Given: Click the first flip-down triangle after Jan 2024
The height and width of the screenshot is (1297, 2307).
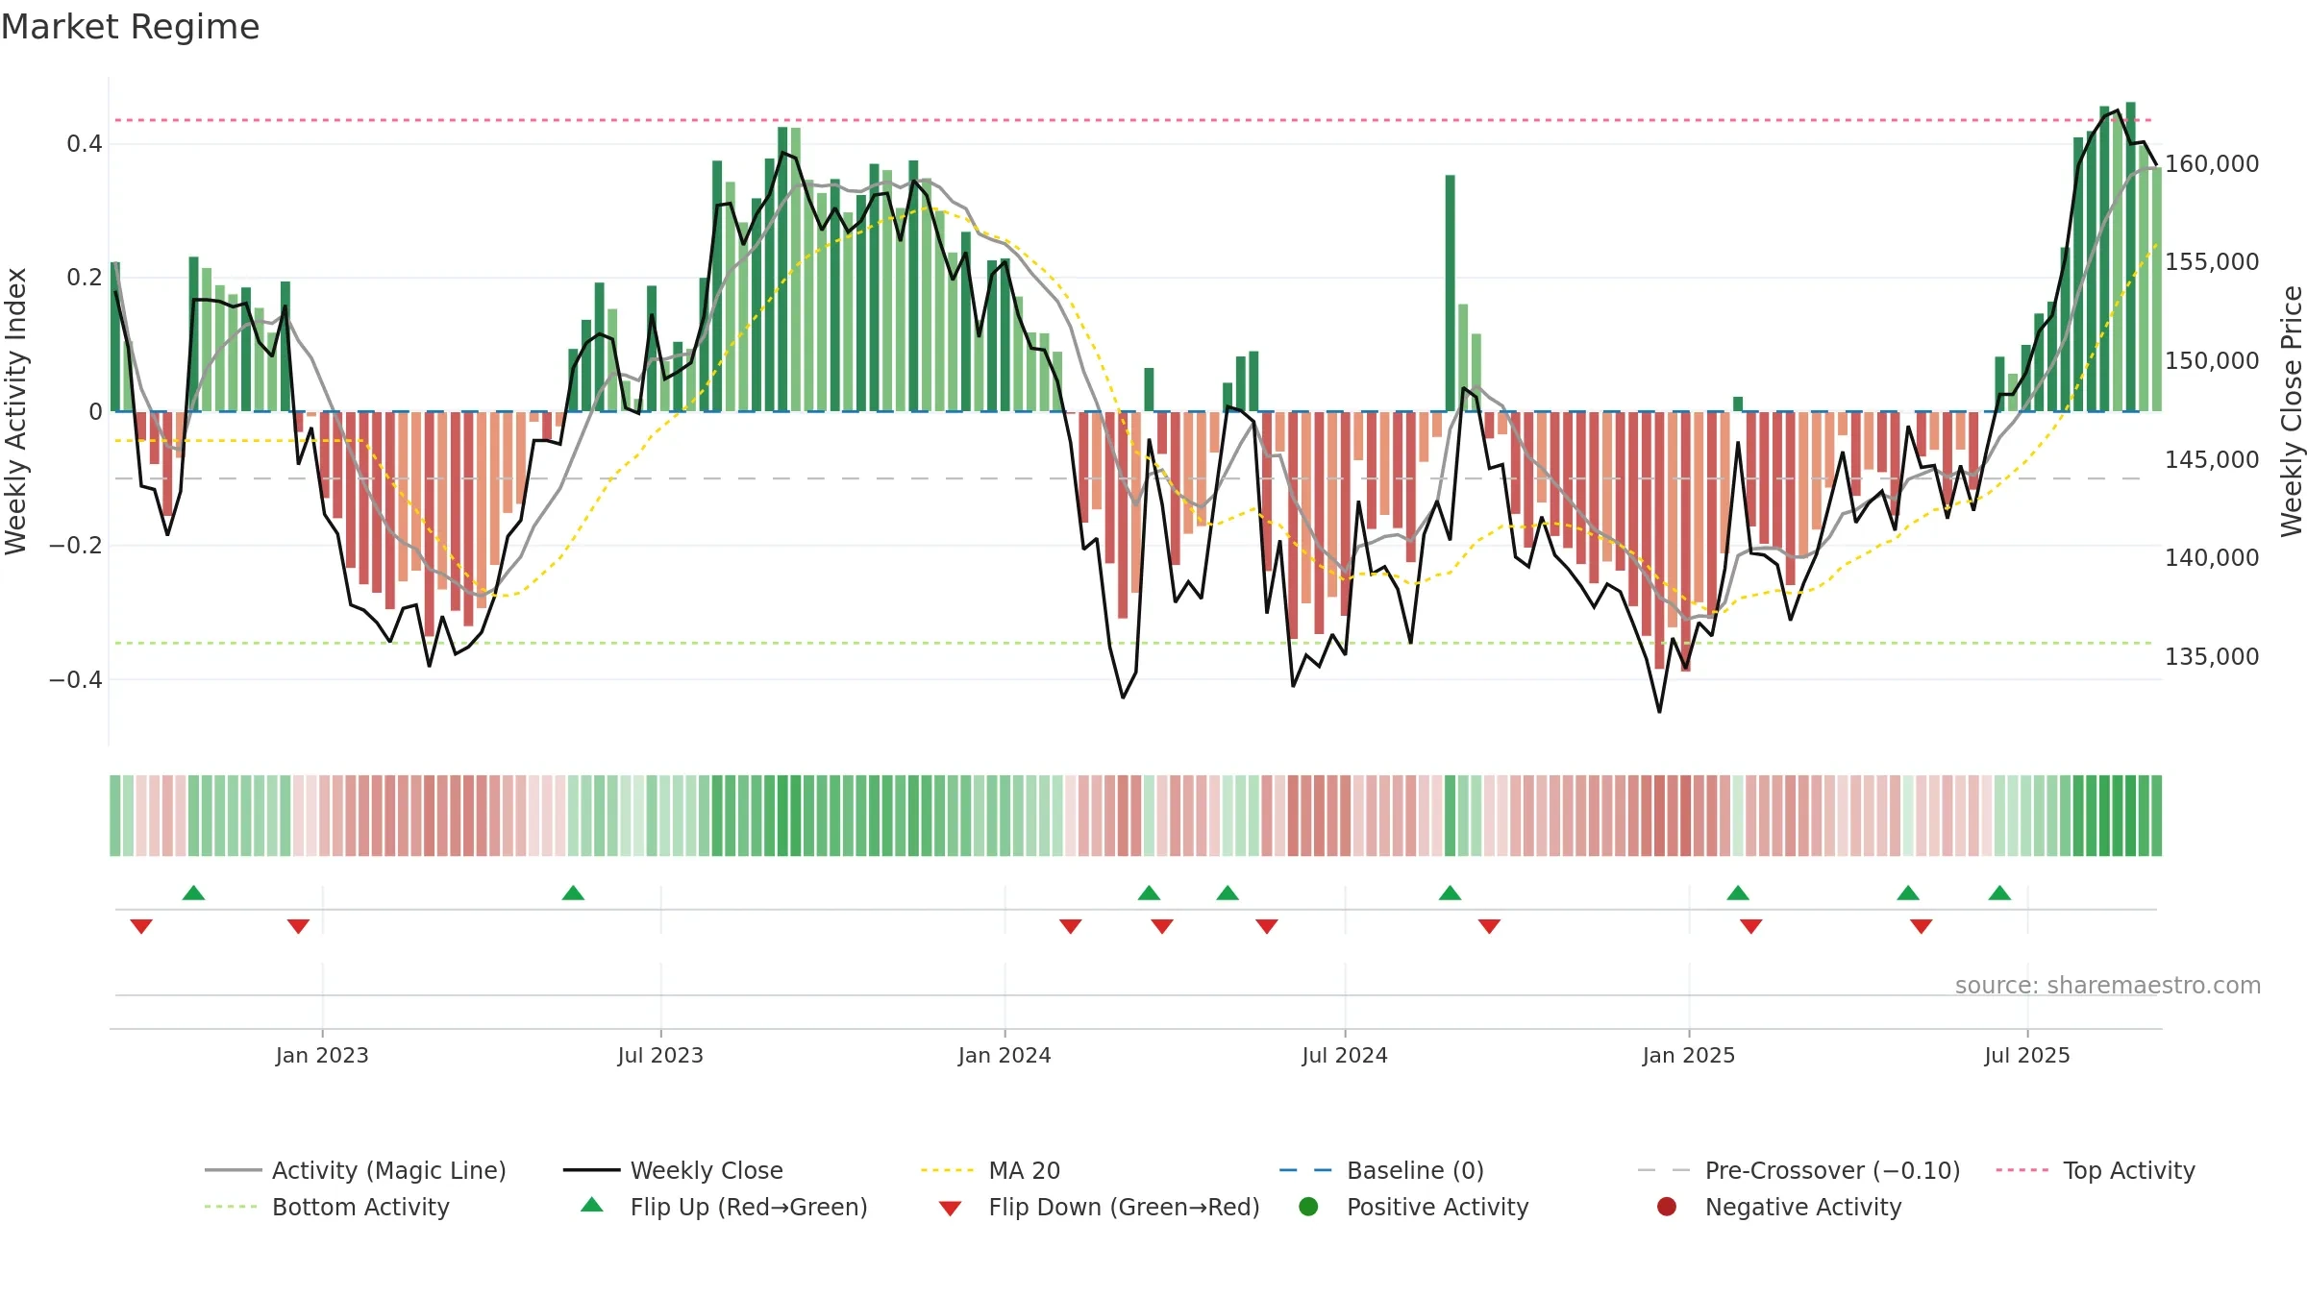Looking at the screenshot, I should (x=1071, y=926).
